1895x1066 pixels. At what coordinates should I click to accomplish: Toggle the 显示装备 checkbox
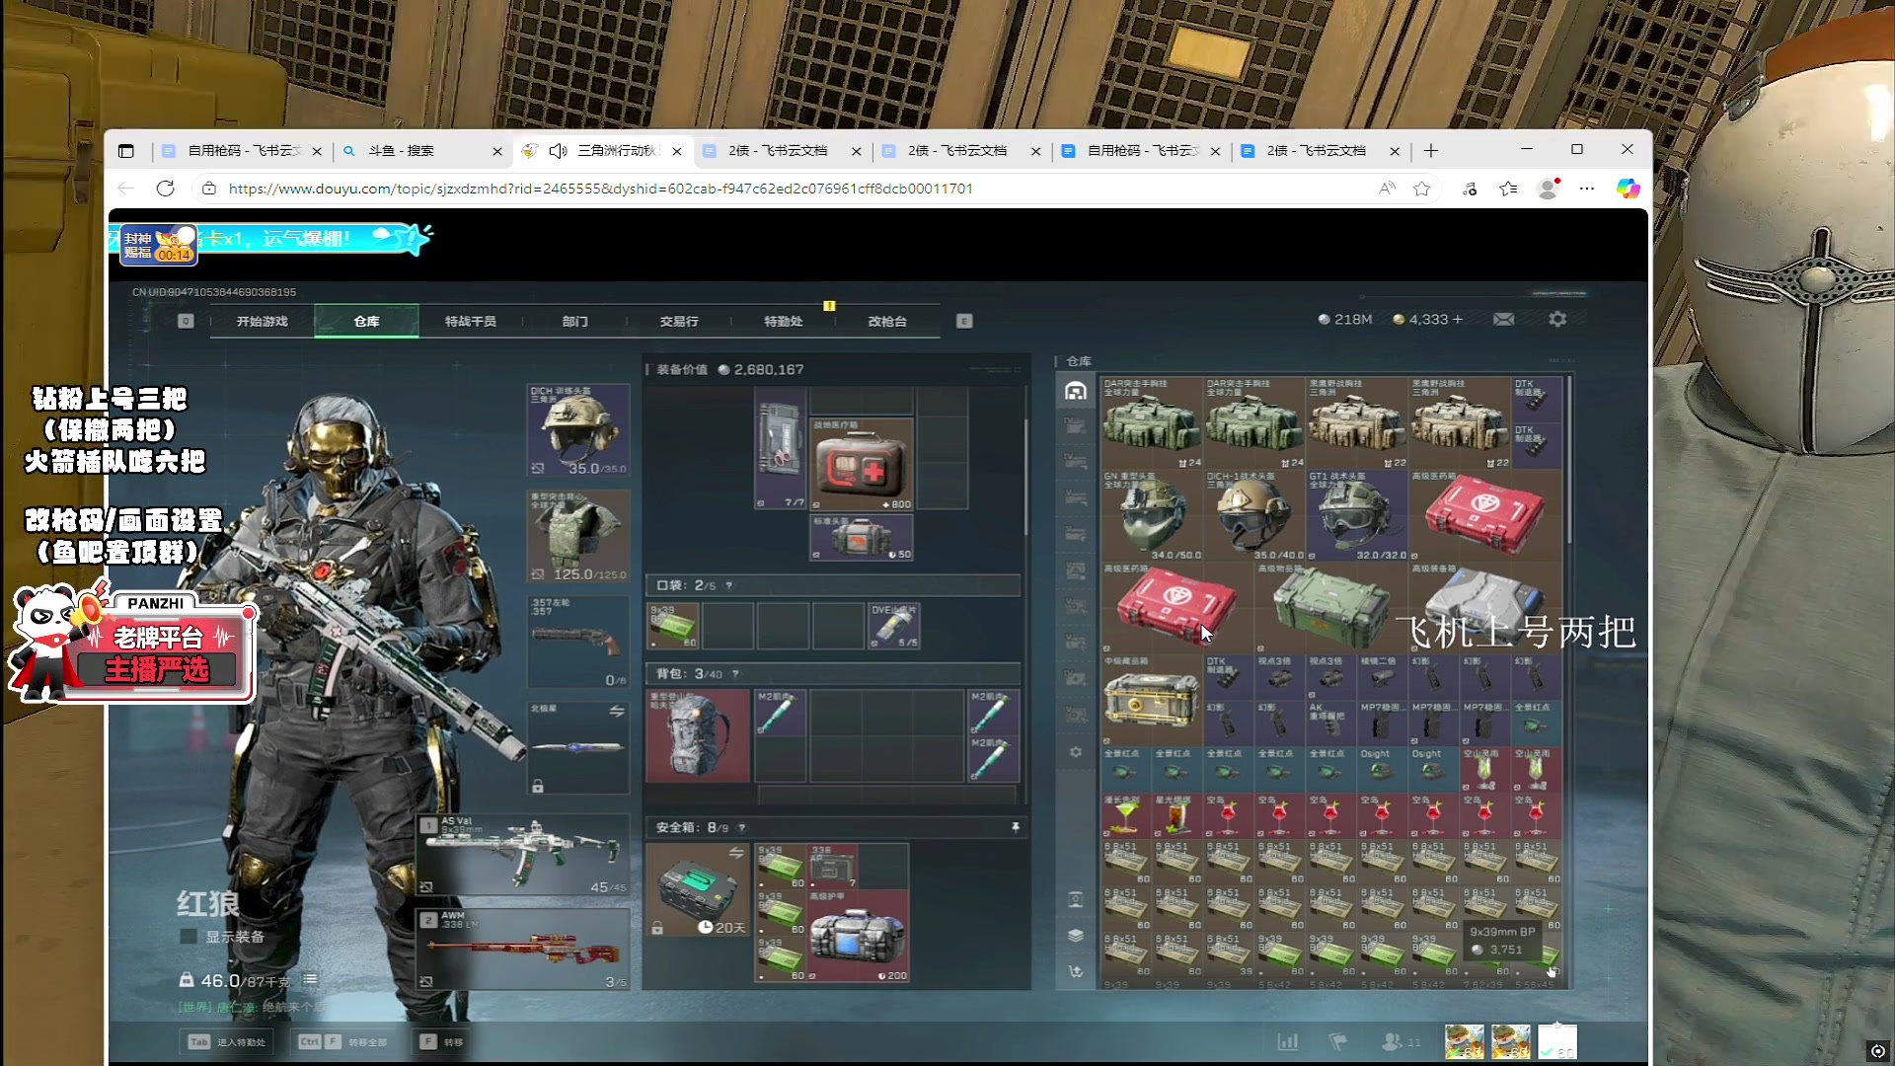pos(189,937)
